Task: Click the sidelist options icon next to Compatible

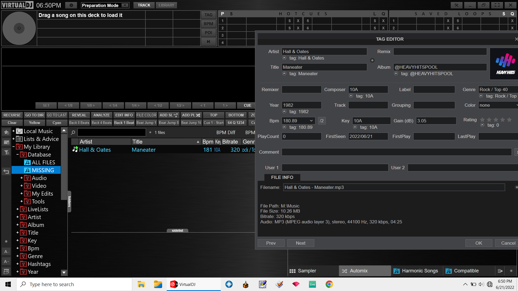Action: (x=500, y=271)
